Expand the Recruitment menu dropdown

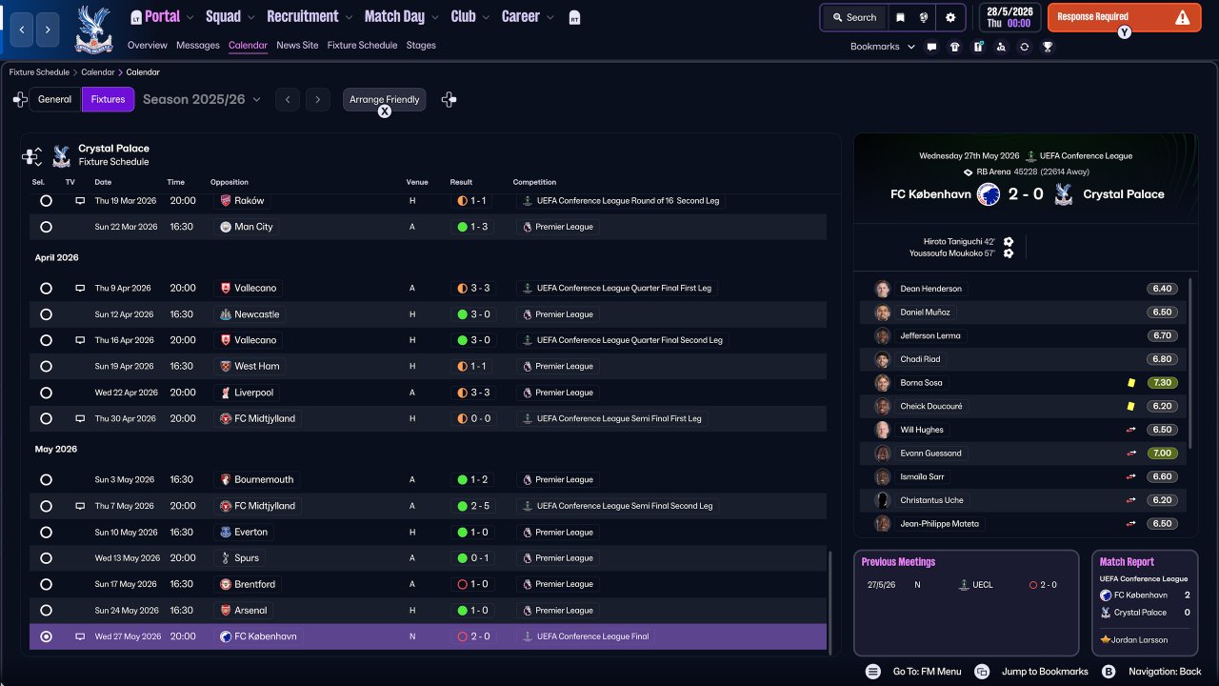[348, 17]
